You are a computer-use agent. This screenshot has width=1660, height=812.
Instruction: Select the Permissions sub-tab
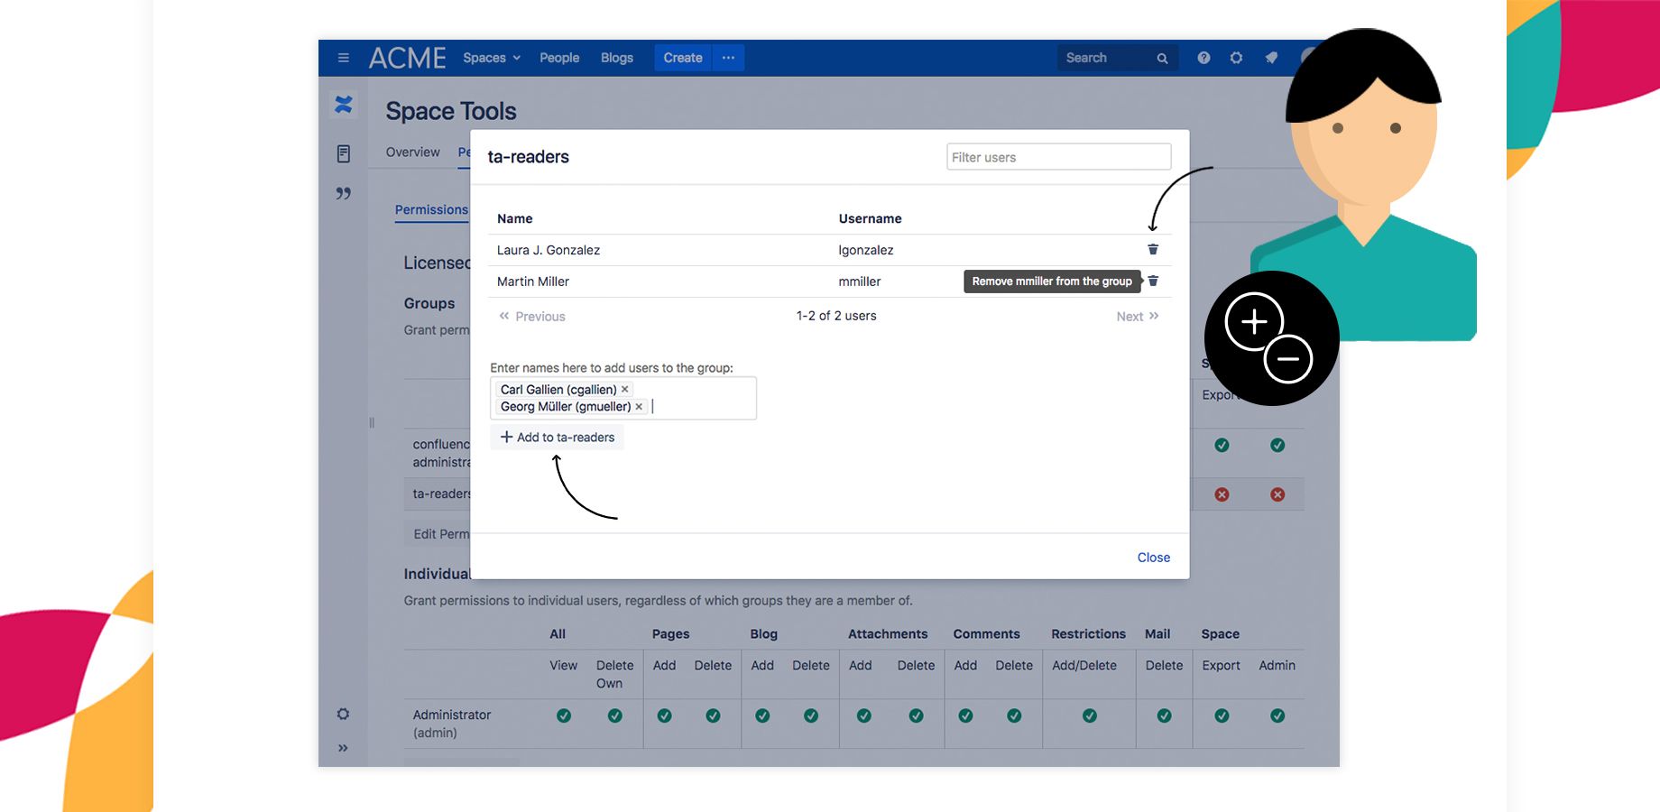click(431, 209)
